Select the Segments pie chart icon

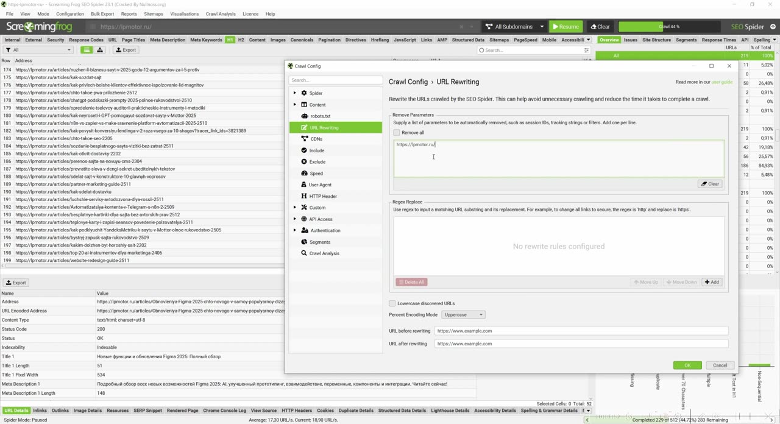[304, 242]
